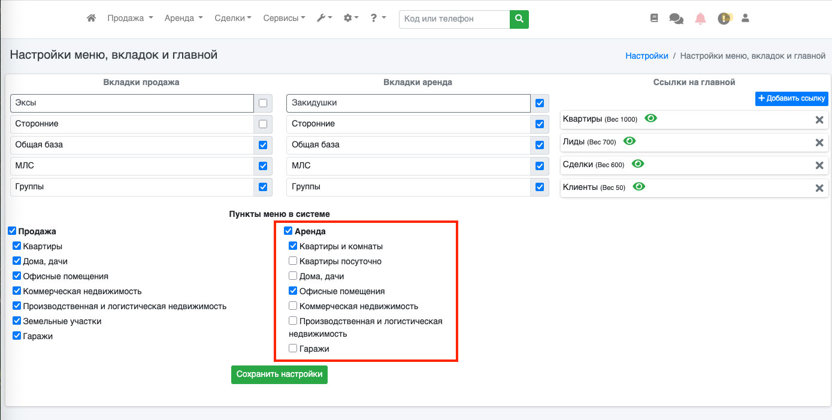Toggle visibility eye for Квартиры link

[x=651, y=118]
